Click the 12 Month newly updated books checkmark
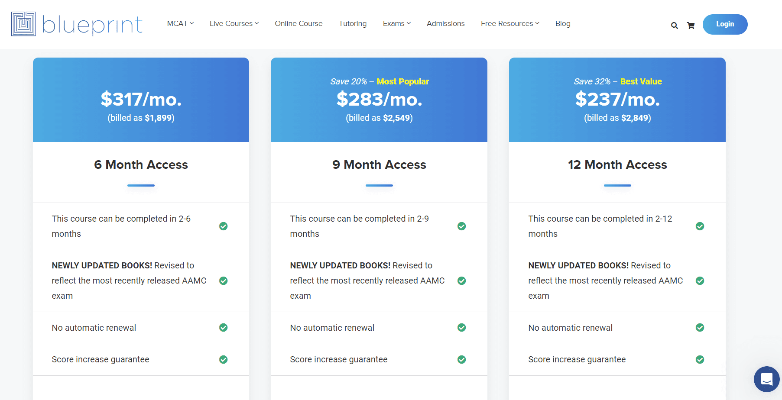This screenshot has height=400, width=782. (700, 281)
